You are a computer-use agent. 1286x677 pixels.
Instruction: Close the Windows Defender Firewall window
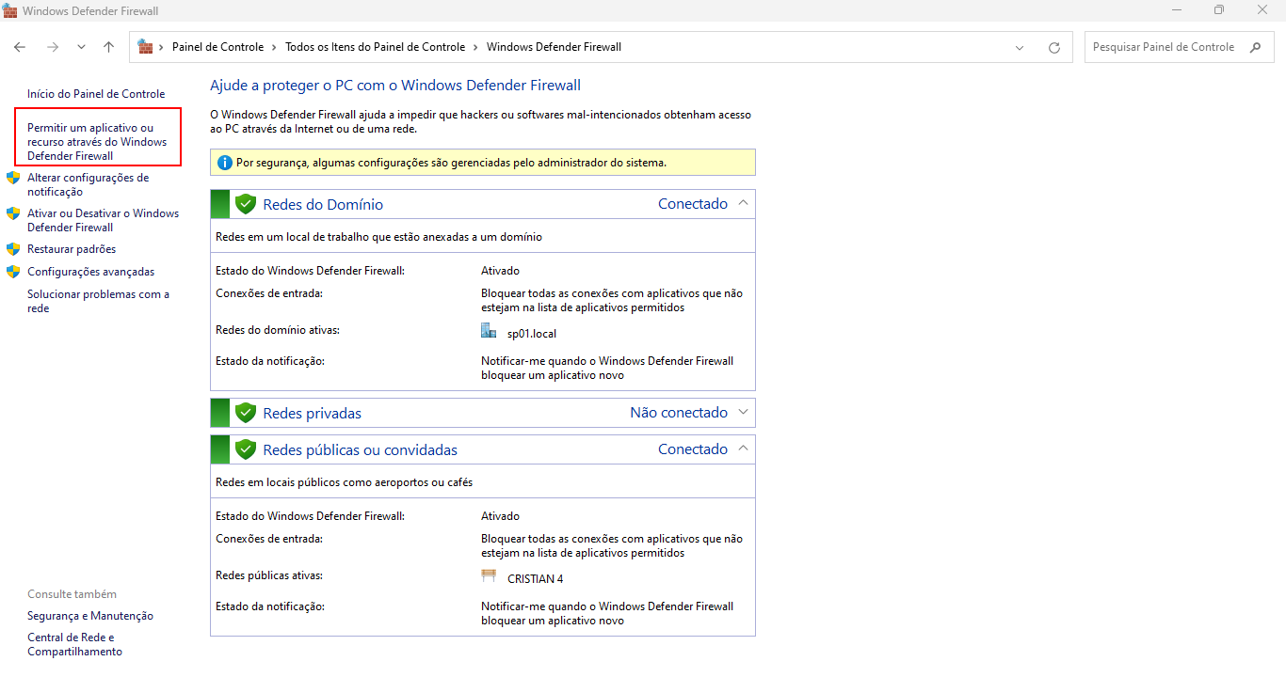click(1263, 10)
